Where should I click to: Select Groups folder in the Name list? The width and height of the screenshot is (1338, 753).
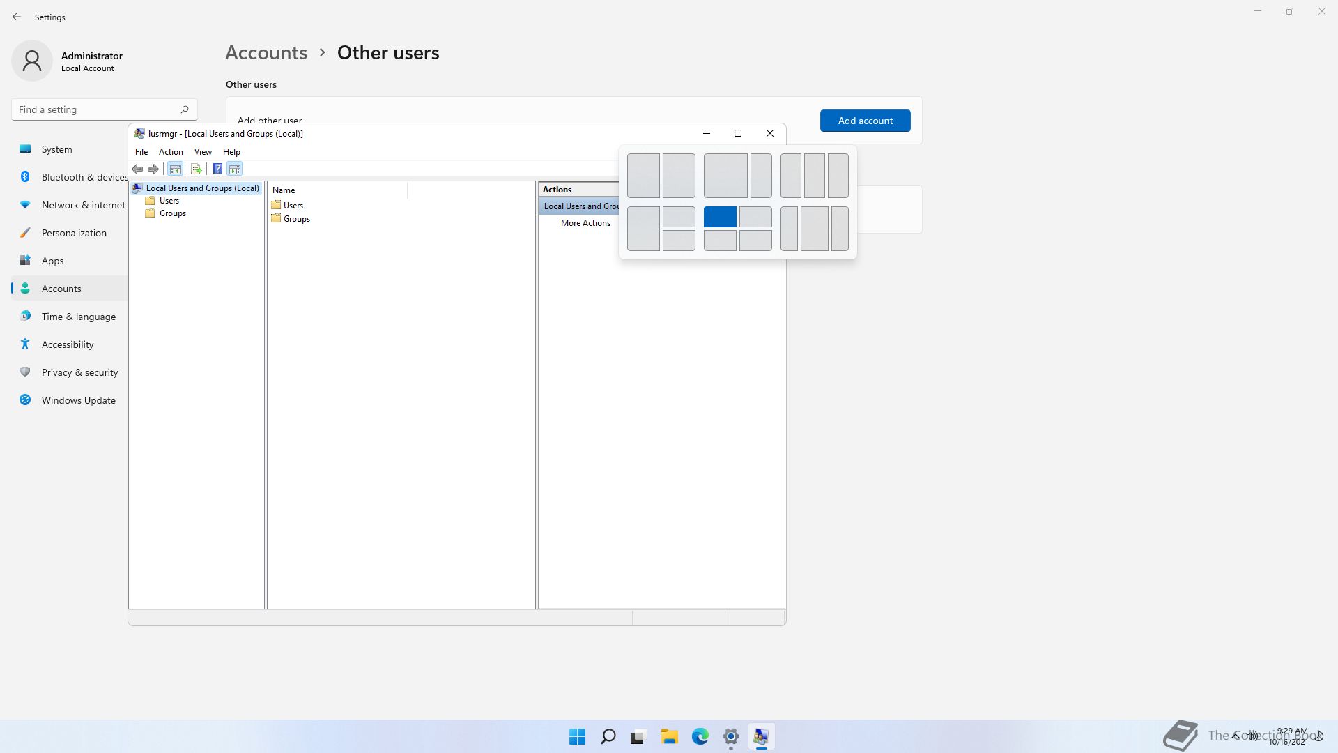click(296, 218)
